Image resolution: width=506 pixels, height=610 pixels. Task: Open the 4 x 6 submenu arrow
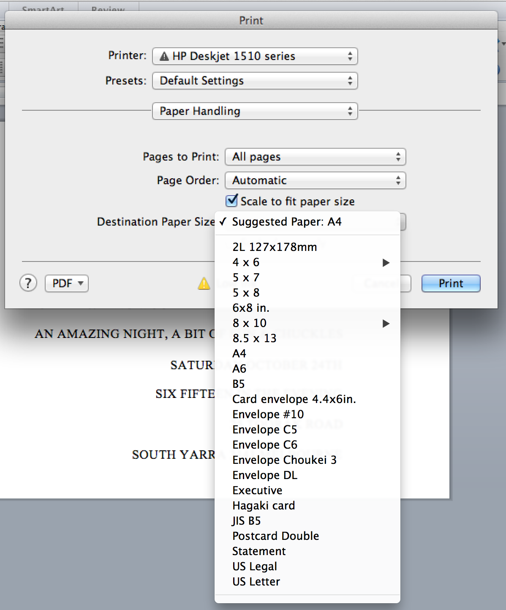coord(386,263)
